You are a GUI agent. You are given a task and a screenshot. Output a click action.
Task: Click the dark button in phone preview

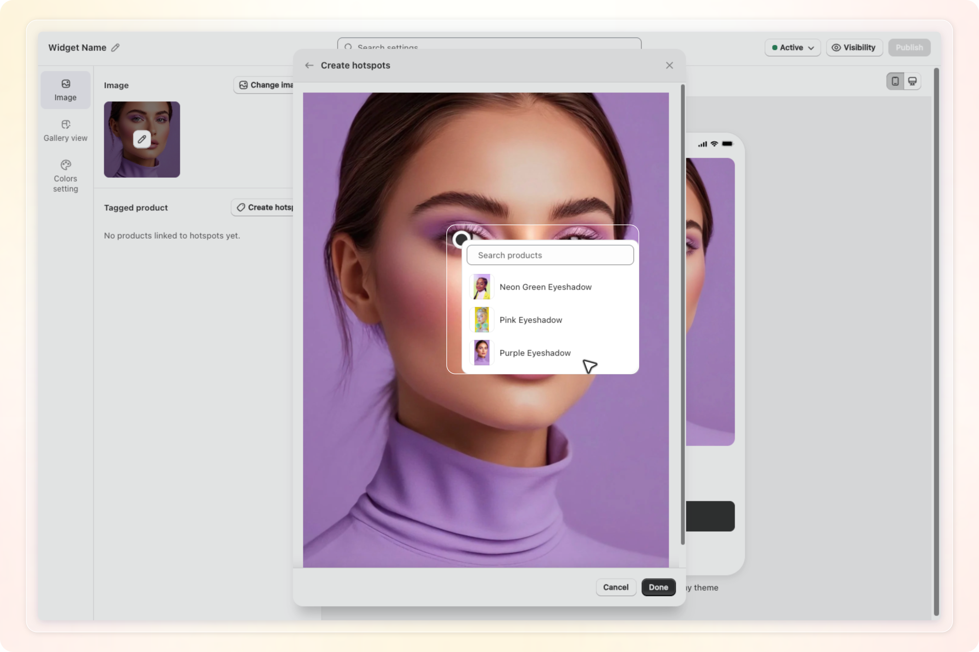(x=710, y=516)
